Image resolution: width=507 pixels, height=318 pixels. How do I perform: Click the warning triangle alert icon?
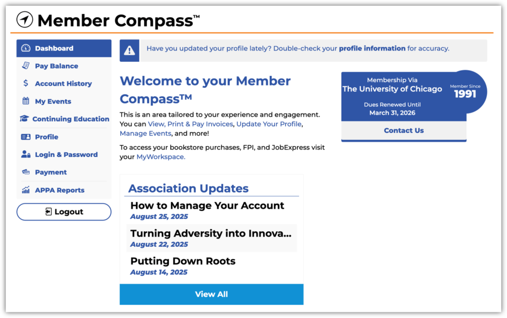129,50
